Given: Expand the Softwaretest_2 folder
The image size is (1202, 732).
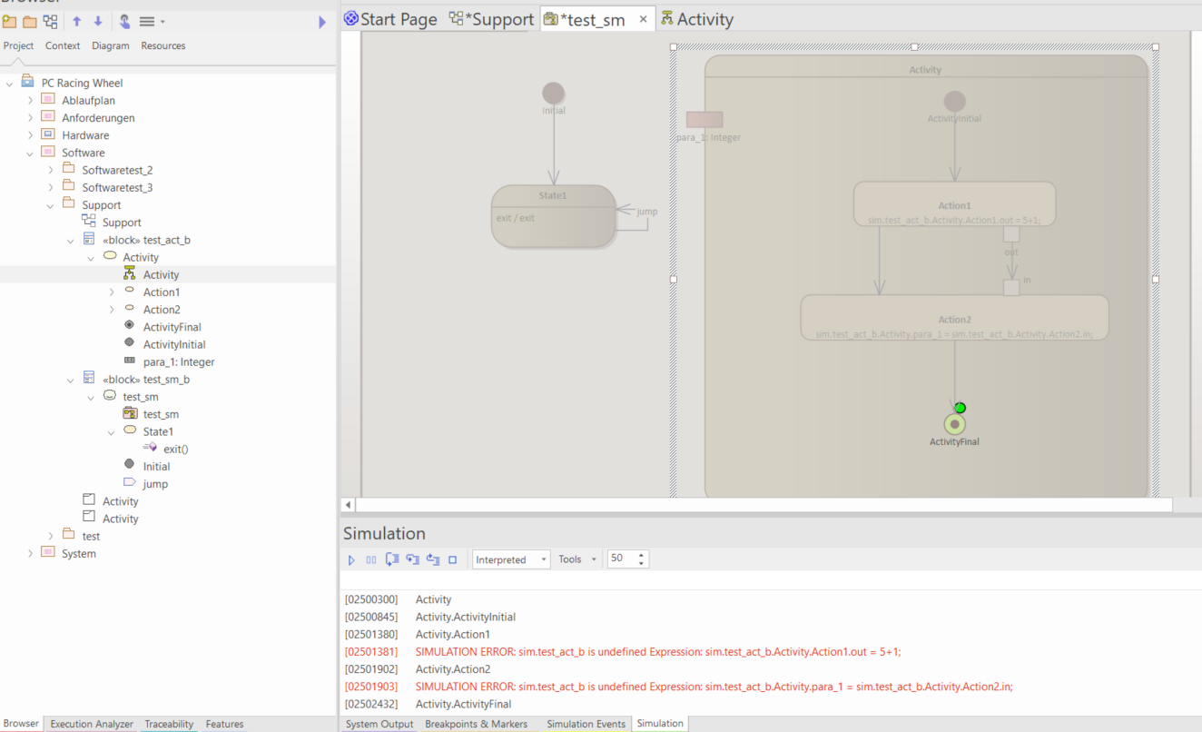Looking at the screenshot, I should coord(51,170).
